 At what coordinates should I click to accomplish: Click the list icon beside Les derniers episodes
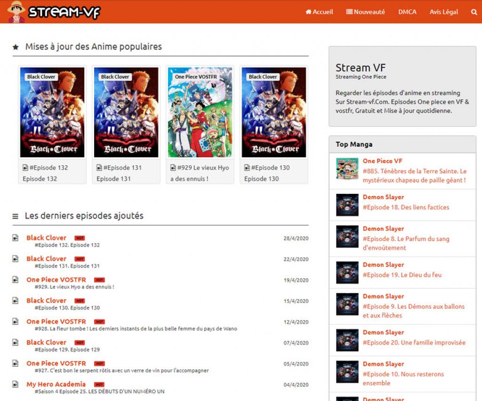point(16,216)
